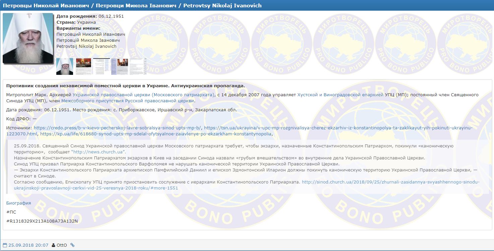Open the last webpage screenshot thumbnail
The height and width of the screenshot is (251, 494).
tap(138, 66)
